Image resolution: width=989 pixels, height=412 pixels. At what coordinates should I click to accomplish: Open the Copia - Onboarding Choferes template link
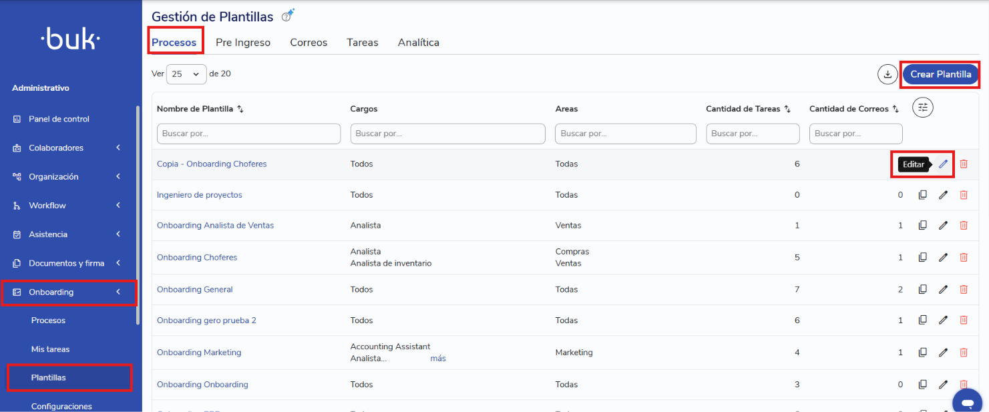point(212,164)
